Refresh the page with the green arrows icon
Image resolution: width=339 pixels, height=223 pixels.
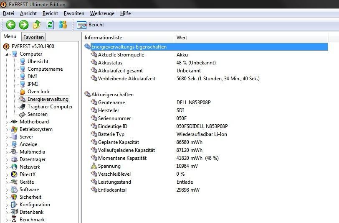tap(50, 25)
